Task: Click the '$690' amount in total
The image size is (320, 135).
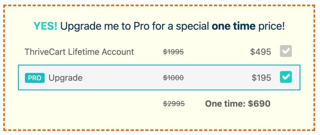Action: tap(259, 104)
